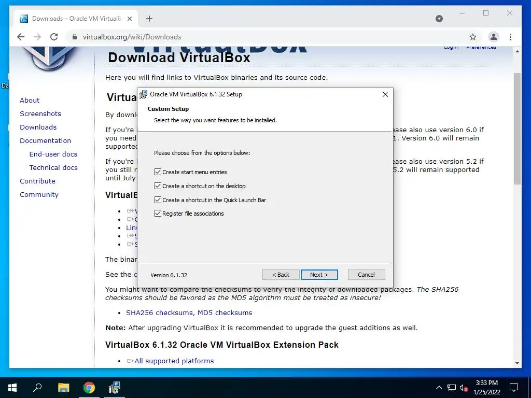Bookmark this page with the star icon
The width and height of the screenshot is (531, 398).
coord(473,37)
